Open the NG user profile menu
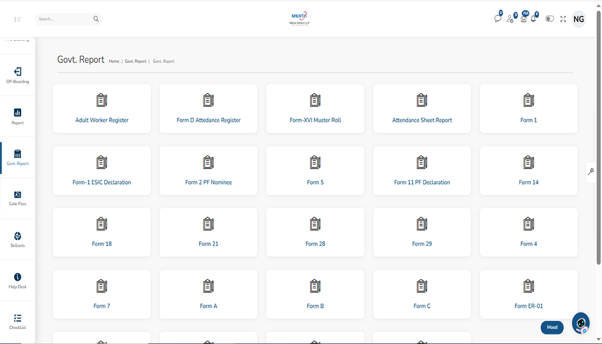The height and width of the screenshot is (344, 602). [x=578, y=19]
